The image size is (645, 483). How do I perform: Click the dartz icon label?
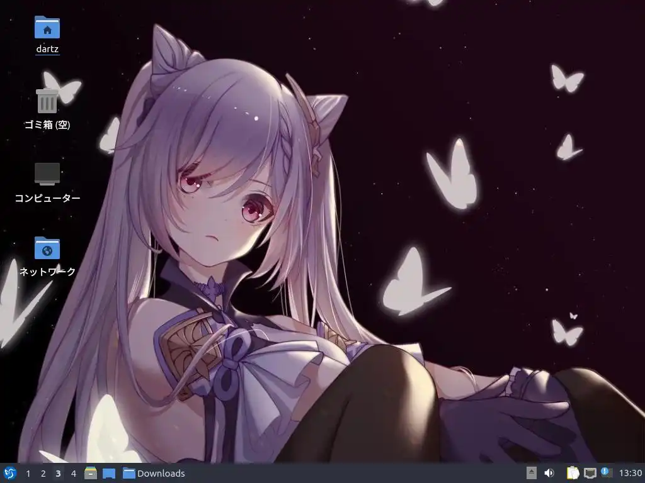tap(47, 49)
